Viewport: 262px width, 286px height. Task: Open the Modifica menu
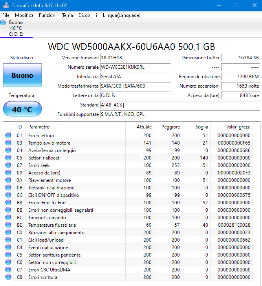pos(24,15)
